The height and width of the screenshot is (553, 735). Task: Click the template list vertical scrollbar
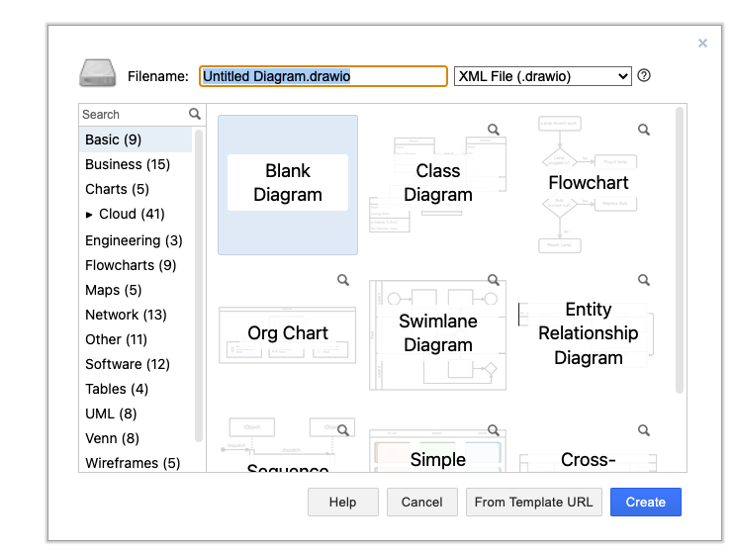point(679,247)
